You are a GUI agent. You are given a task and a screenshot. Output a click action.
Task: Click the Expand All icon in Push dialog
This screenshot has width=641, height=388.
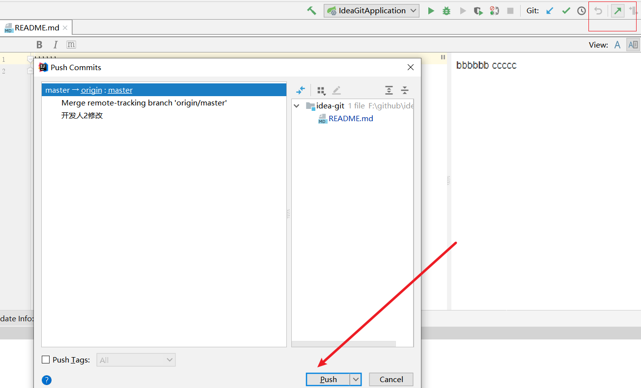coord(389,90)
